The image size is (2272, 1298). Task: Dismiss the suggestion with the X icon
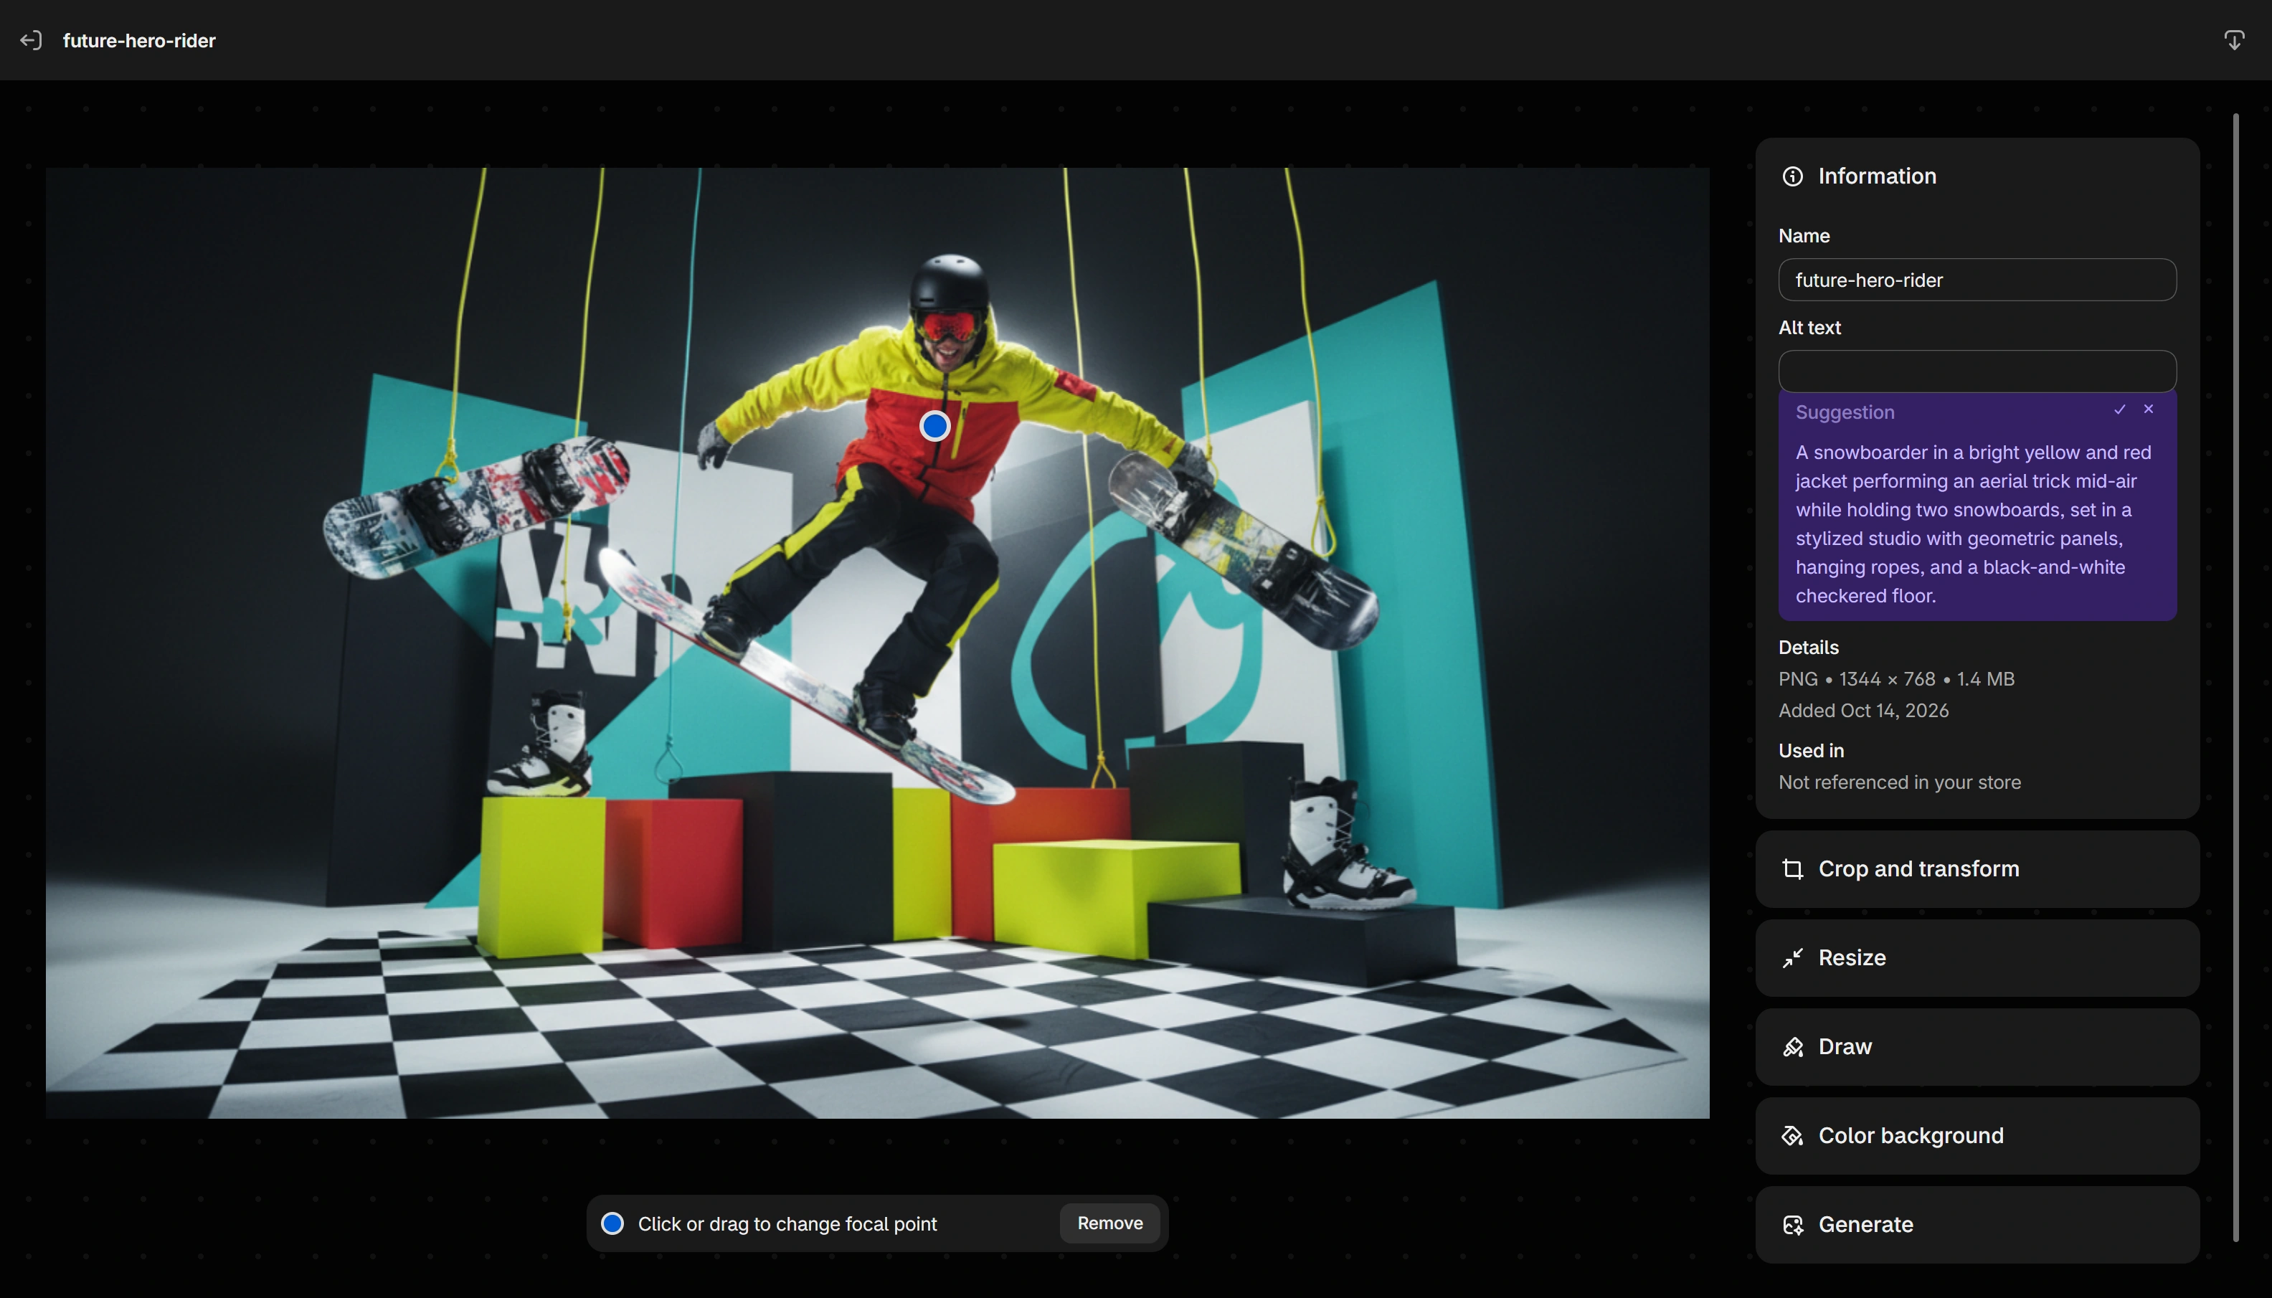pos(2148,409)
